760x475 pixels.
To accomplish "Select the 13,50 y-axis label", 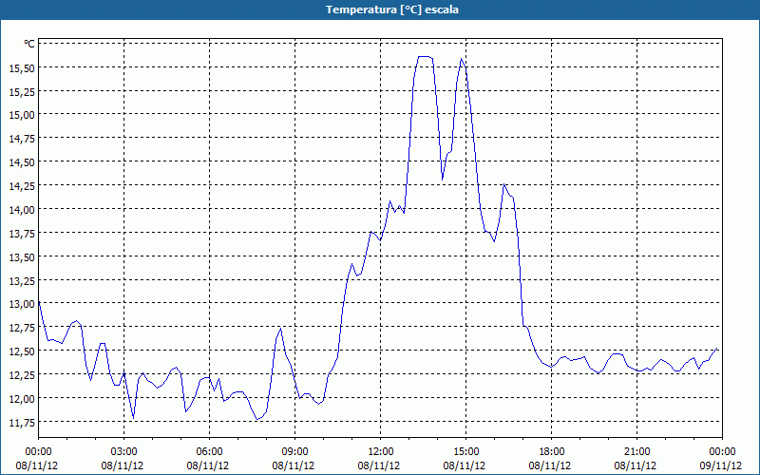I will pos(22,256).
